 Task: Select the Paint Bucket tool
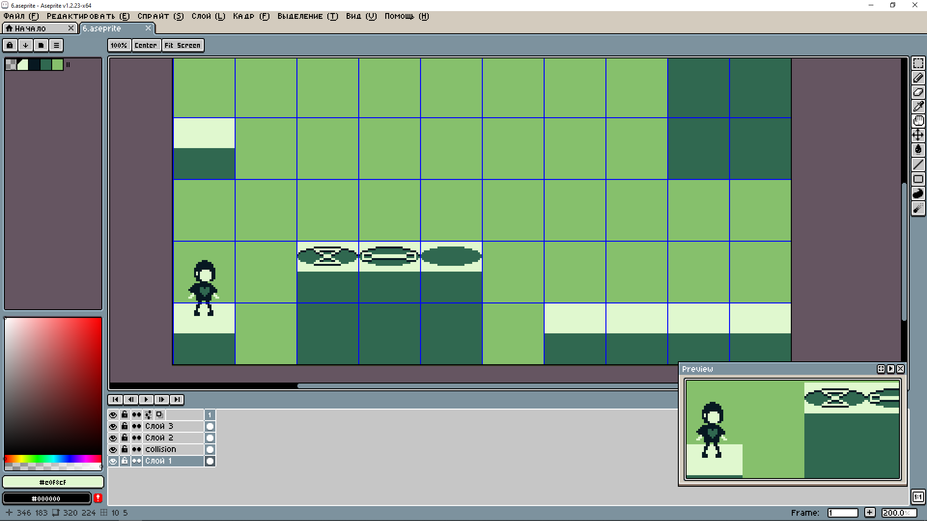(x=918, y=150)
